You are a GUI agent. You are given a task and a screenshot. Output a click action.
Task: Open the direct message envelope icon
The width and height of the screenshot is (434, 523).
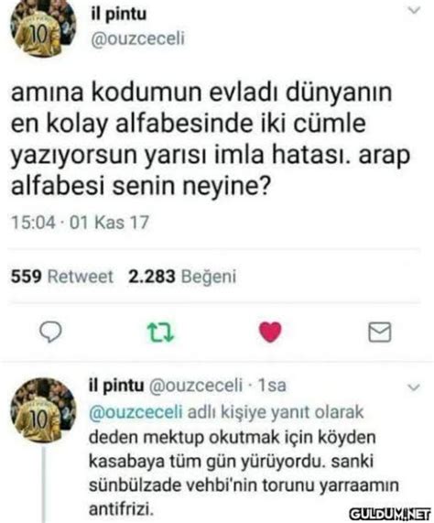(x=380, y=332)
